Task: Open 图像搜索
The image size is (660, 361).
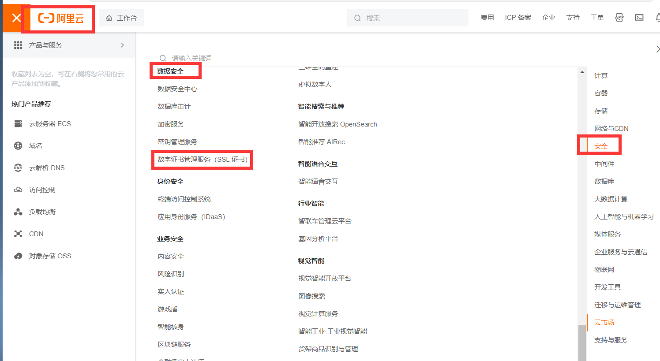Action: [x=311, y=296]
